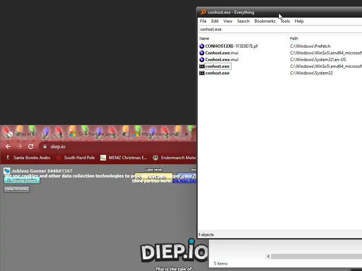The height and width of the screenshot is (271, 362).
Task: Open the Edit menu in Everything
Action: pos(215,21)
